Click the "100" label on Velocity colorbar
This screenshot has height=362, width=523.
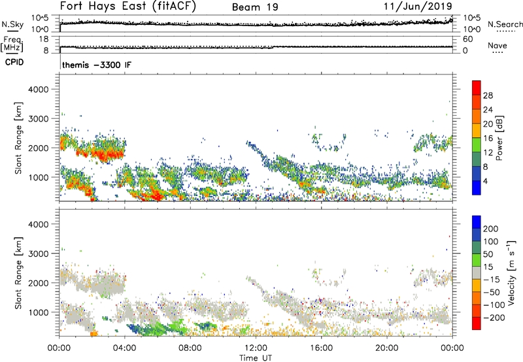[491, 241]
